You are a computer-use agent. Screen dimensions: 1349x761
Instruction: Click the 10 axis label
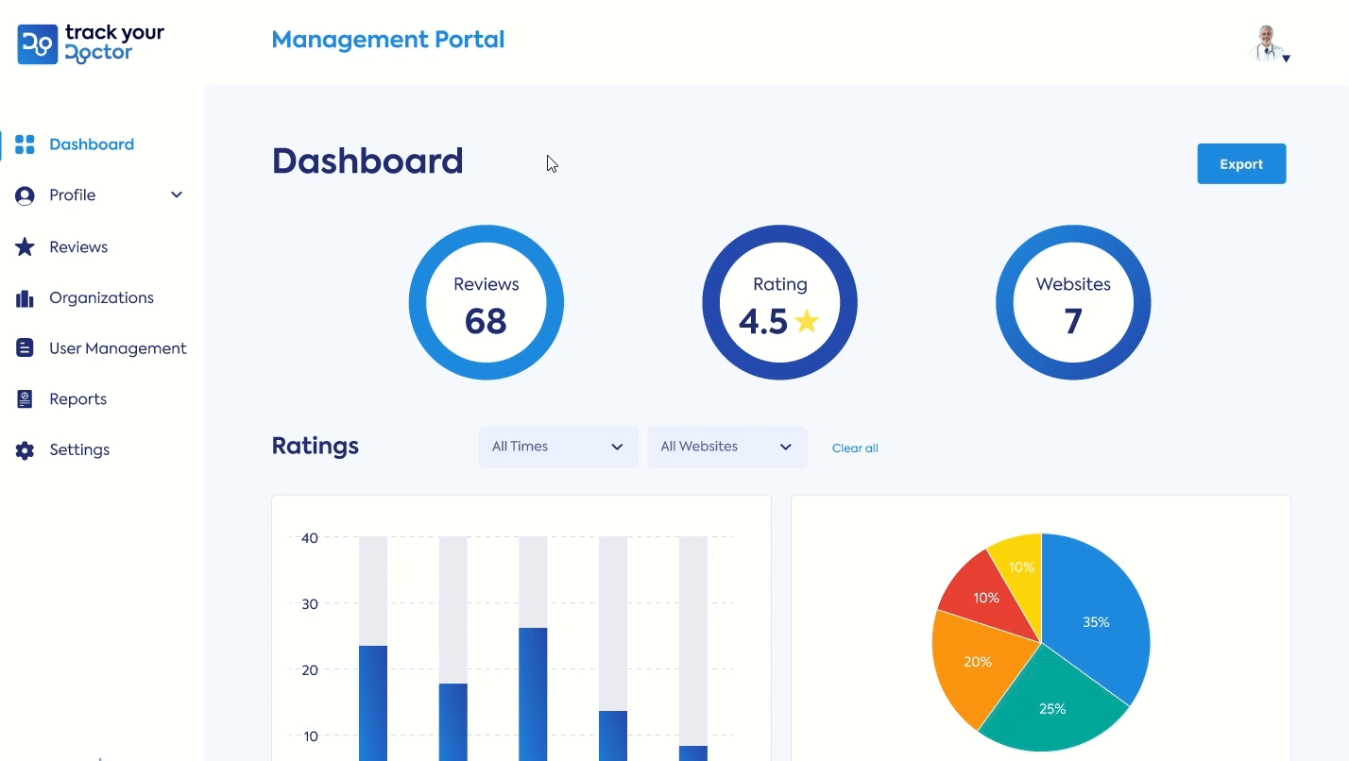click(310, 736)
